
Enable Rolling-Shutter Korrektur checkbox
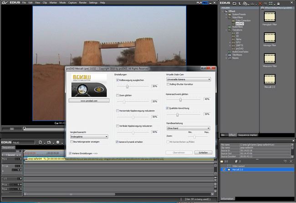(x=168, y=84)
